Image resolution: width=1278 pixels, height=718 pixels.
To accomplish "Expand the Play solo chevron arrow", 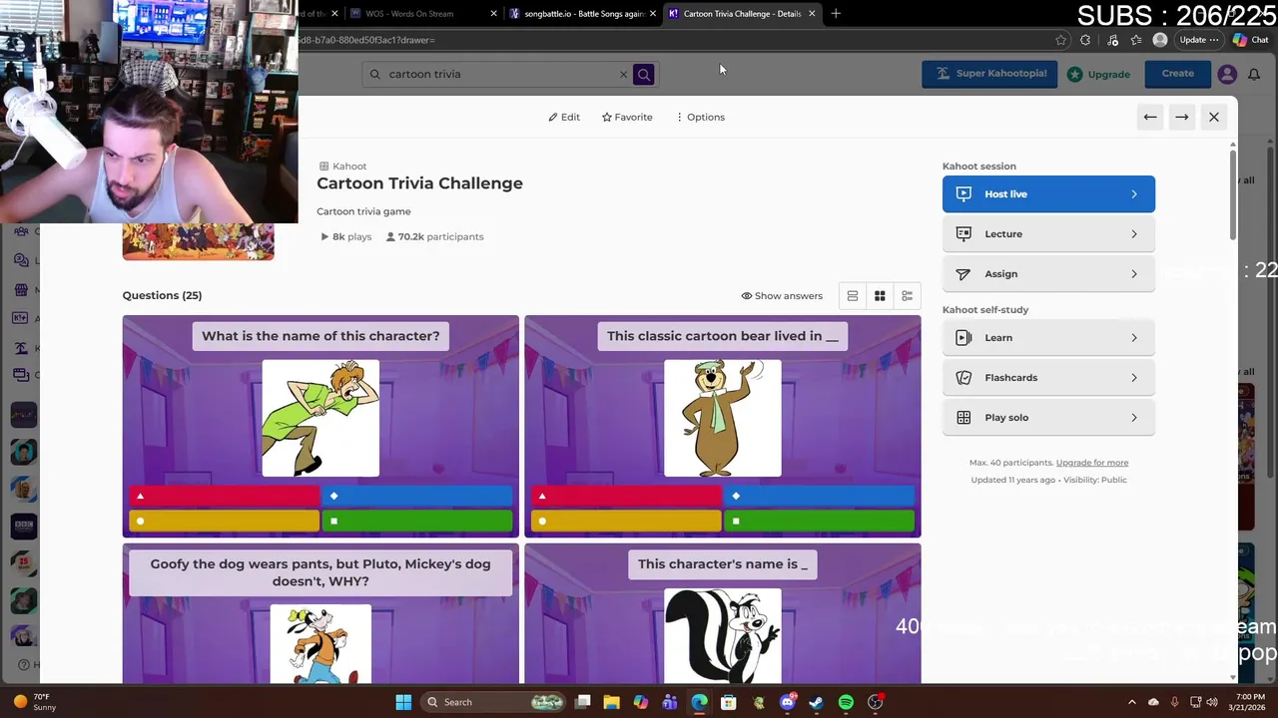I will point(1134,417).
